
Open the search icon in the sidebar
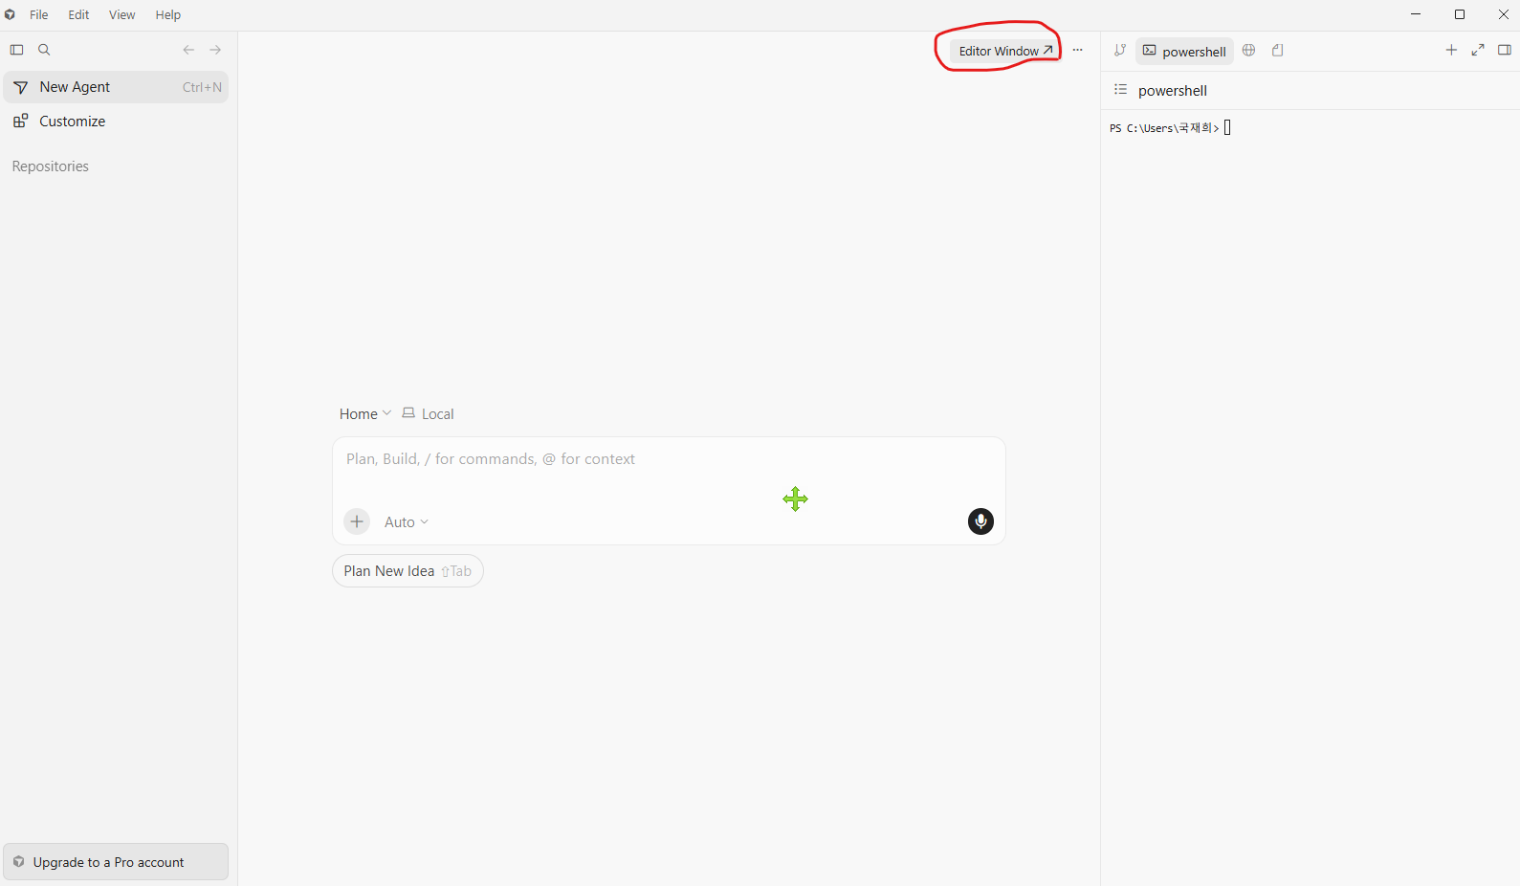[x=44, y=50]
